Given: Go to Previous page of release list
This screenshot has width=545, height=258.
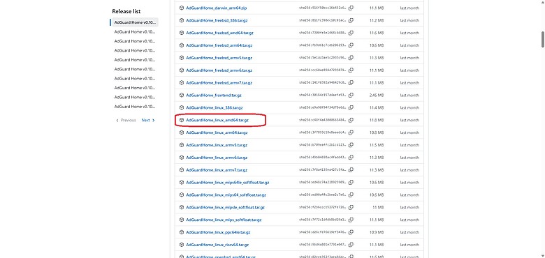Looking at the screenshot, I should click(126, 121).
